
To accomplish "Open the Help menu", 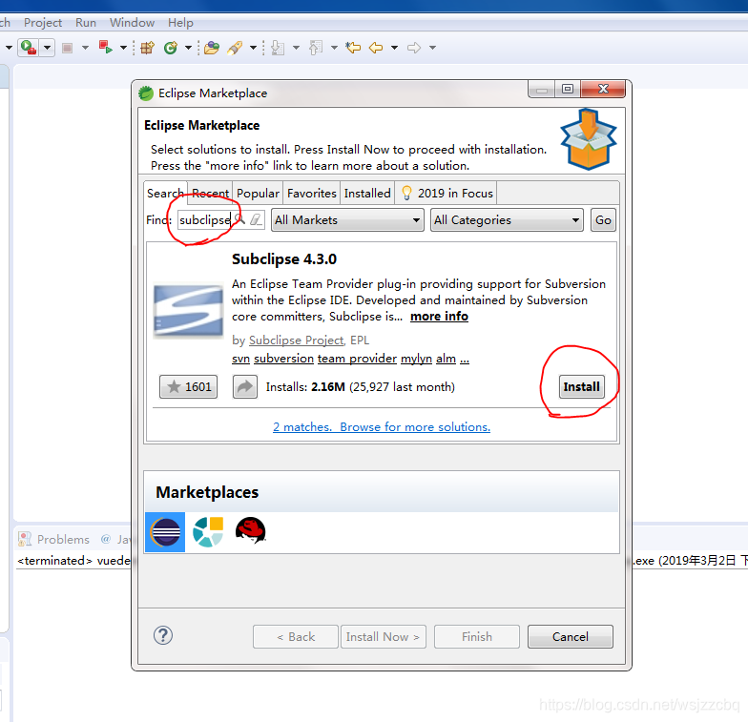I will [180, 23].
